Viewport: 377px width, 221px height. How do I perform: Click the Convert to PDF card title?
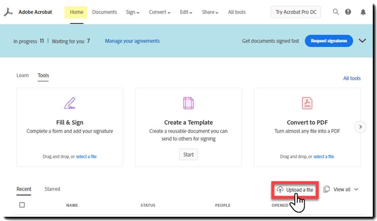pyautogui.click(x=307, y=123)
